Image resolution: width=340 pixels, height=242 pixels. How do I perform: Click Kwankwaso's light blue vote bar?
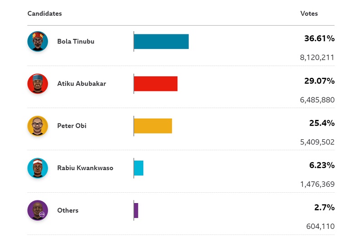pyautogui.click(x=139, y=168)
